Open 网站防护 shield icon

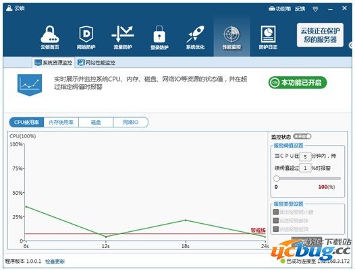(86, 37)
